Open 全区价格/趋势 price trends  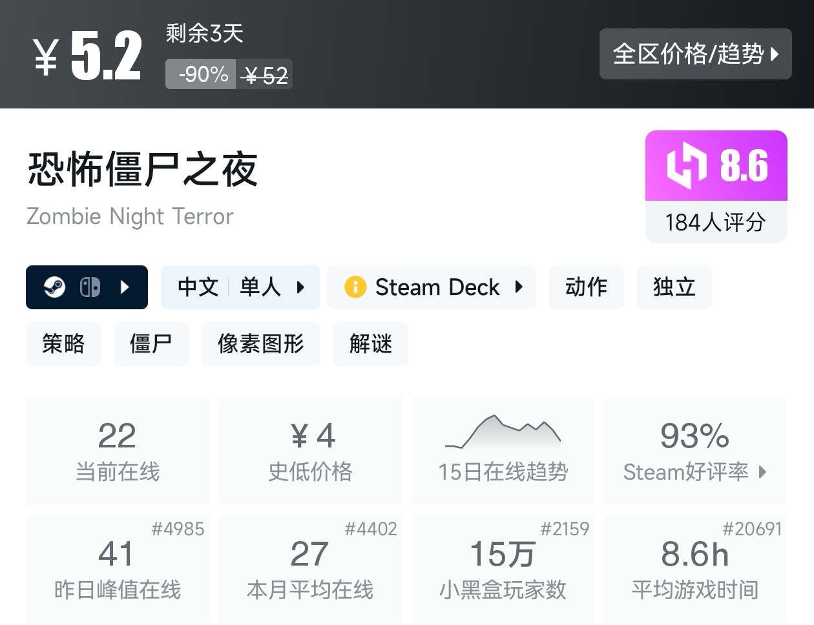695,54
